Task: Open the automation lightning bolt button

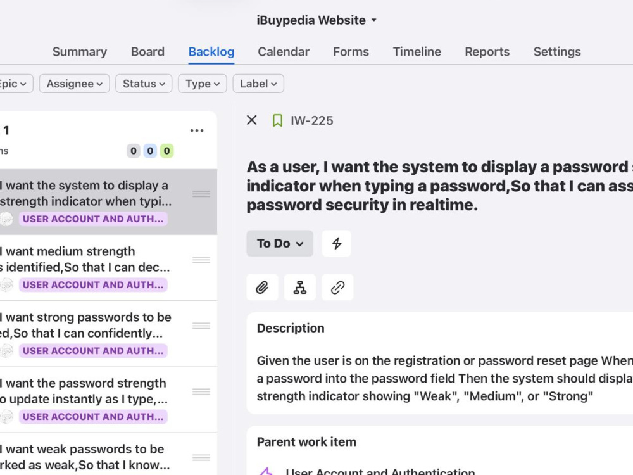Action: [336, 243]
